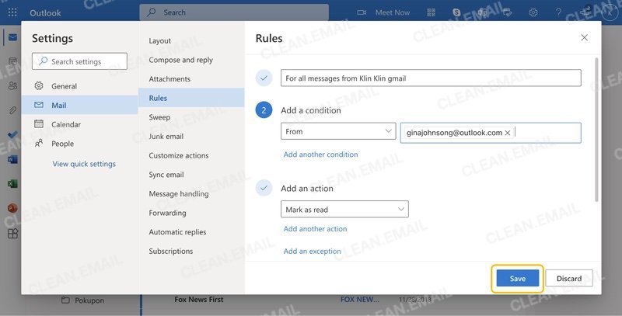622x316 pixels.
Task: Select General settings category
Action: click(79, 86)
